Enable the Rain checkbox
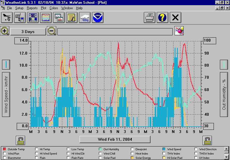 pyautogui.click(x=37, y=158)
